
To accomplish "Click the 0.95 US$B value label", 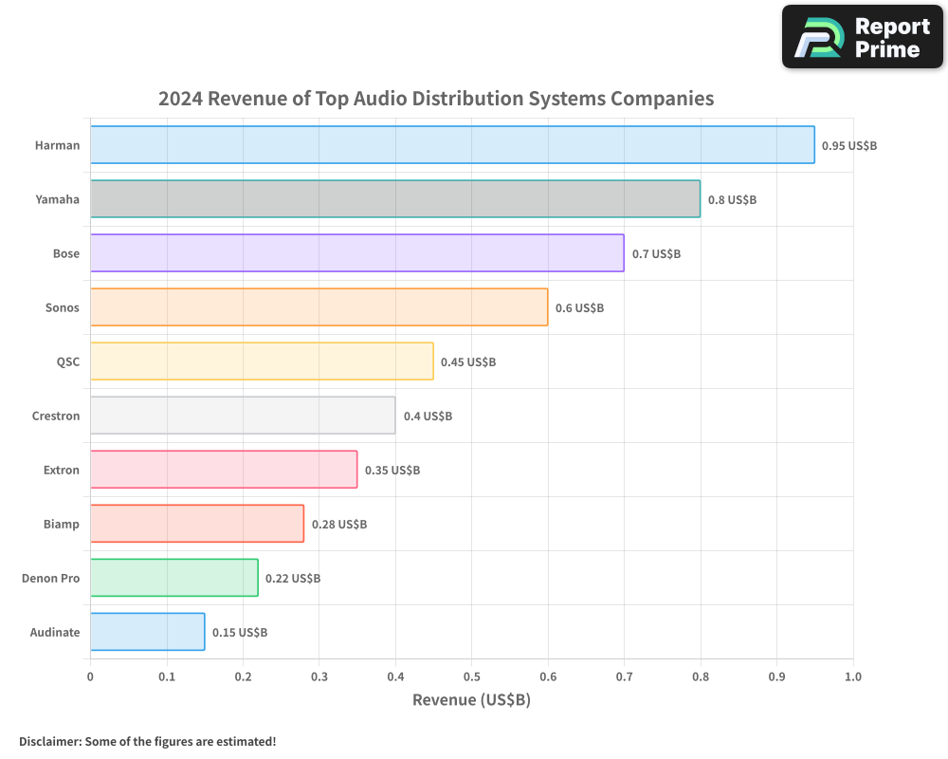I will click(849, 145).
